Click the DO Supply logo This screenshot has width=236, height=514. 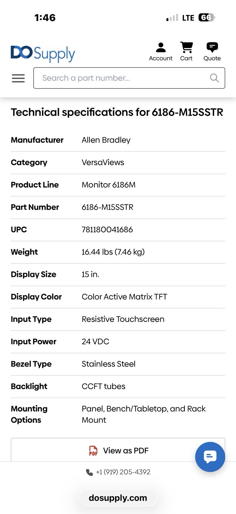43,54
